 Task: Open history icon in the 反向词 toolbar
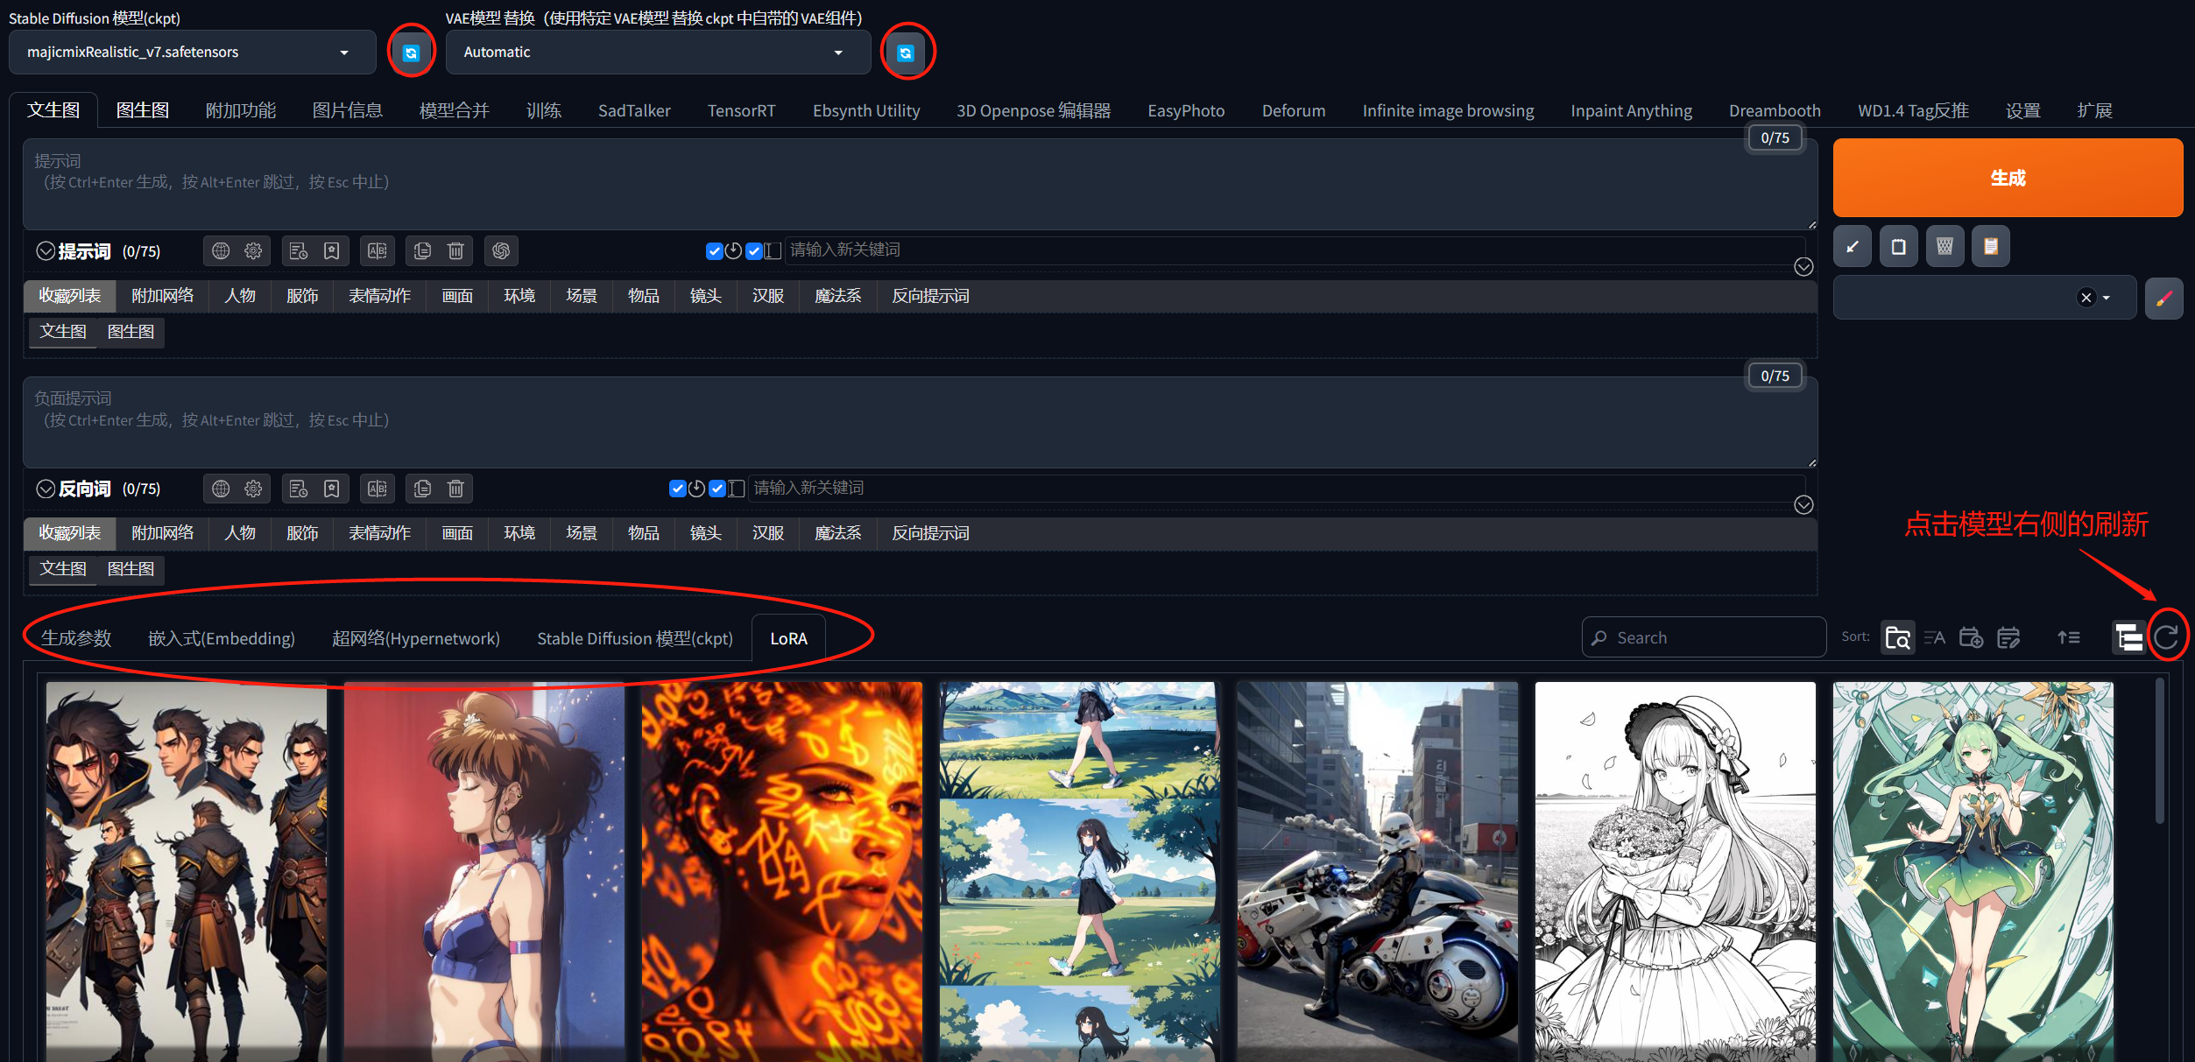coord(299,489)
